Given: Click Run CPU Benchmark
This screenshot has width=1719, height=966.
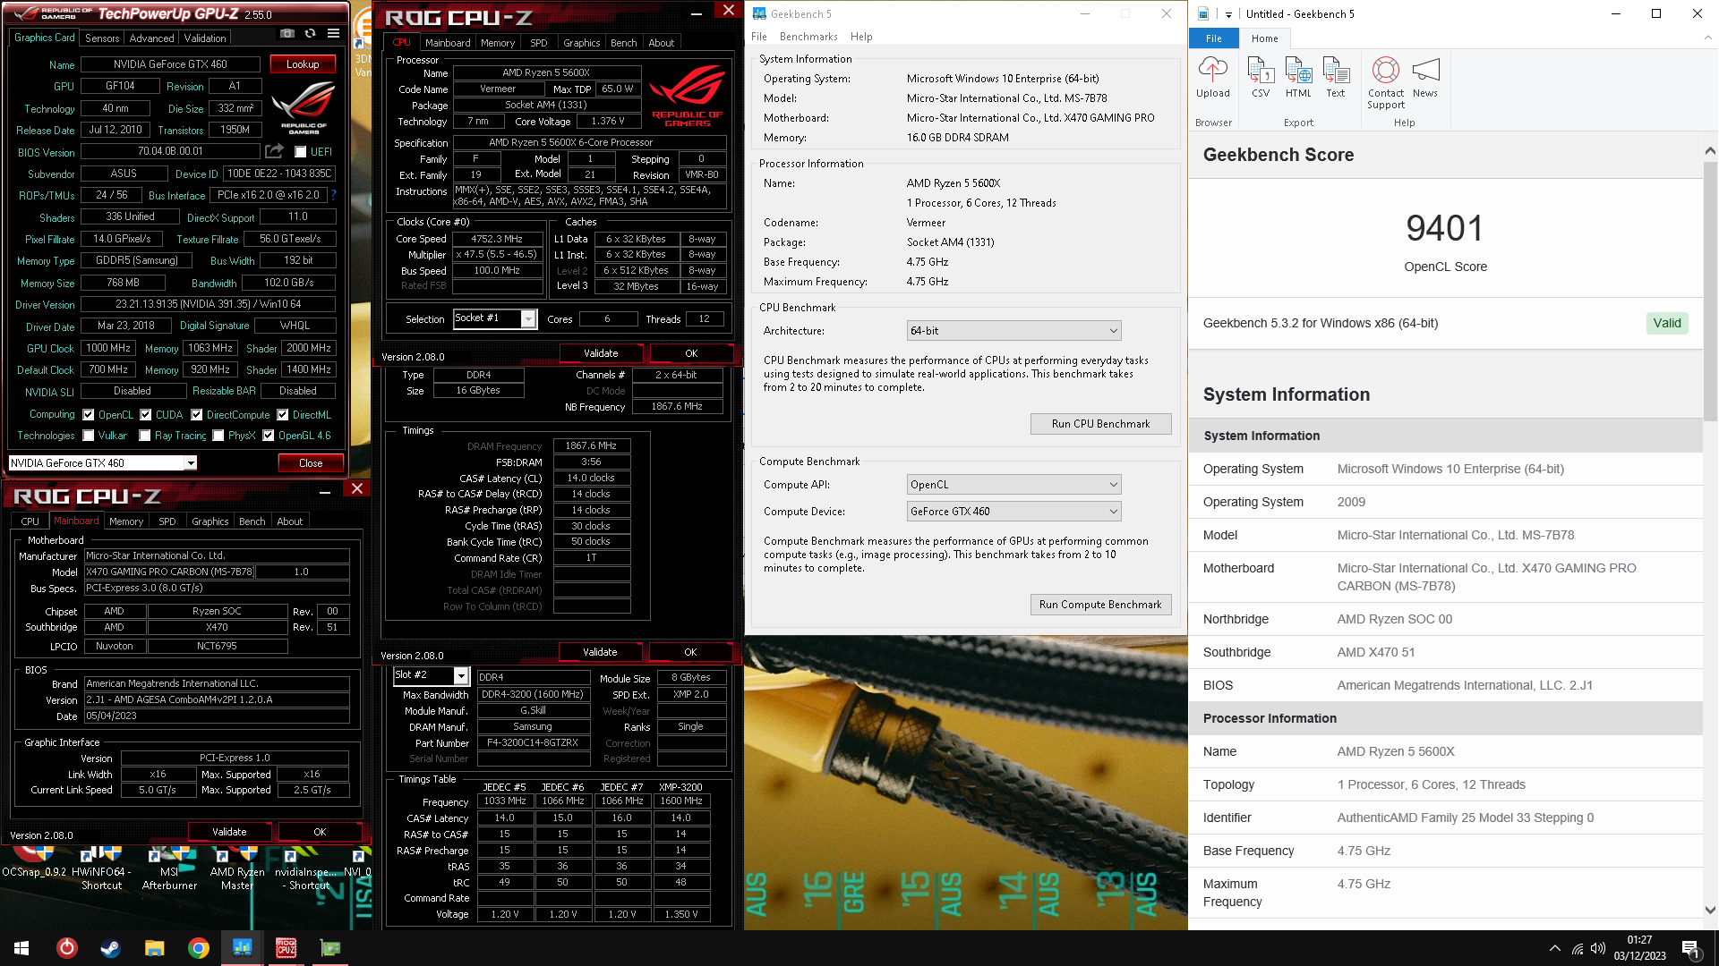Looking at the screenshot, I should 1100,424.
